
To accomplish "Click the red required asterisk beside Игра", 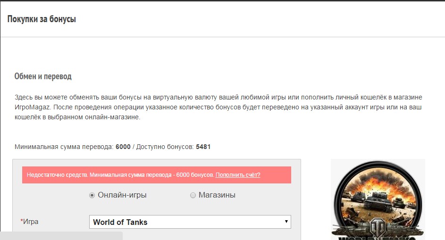I will pos(21,222).
